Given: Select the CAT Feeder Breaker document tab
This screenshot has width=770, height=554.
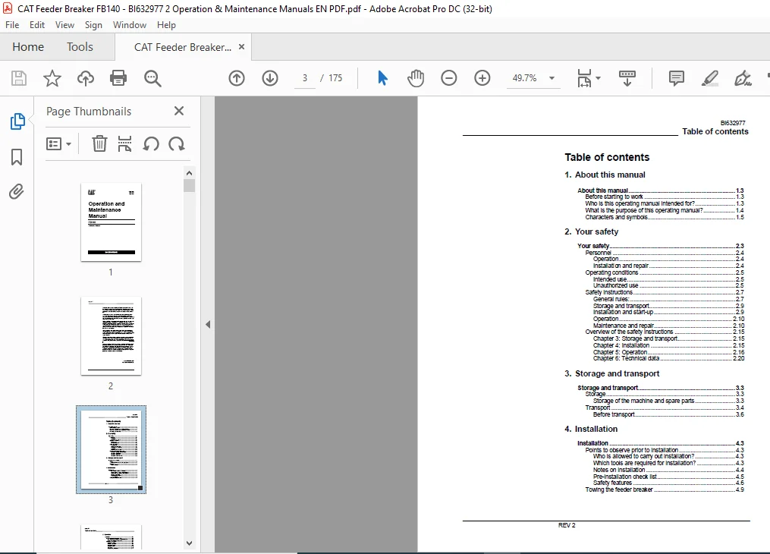Looking at the screenshot, I should click(x=183, y=47).
